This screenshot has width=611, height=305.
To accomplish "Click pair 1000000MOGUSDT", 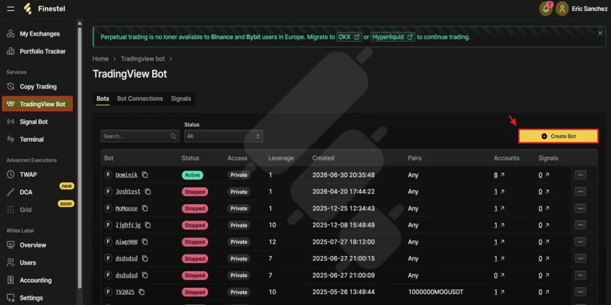I will (x=436, y=292).
